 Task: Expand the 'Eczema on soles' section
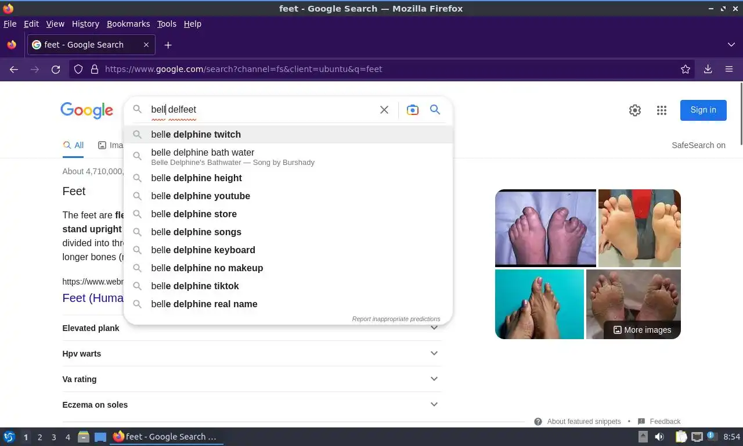(251, 405)
